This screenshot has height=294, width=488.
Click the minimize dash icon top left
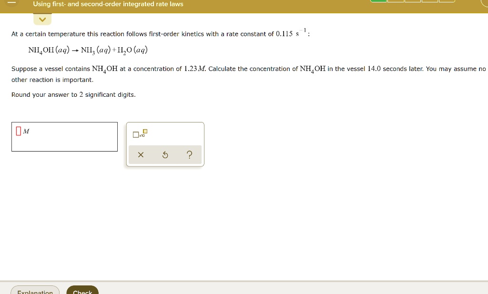(10, 2)
